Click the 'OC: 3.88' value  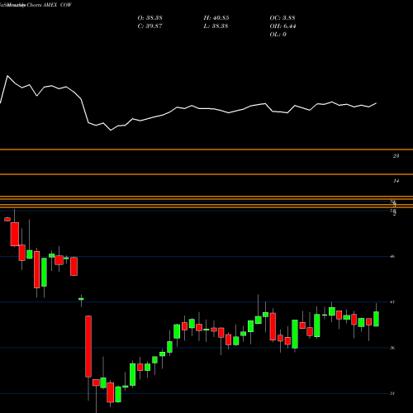point(282,18)
